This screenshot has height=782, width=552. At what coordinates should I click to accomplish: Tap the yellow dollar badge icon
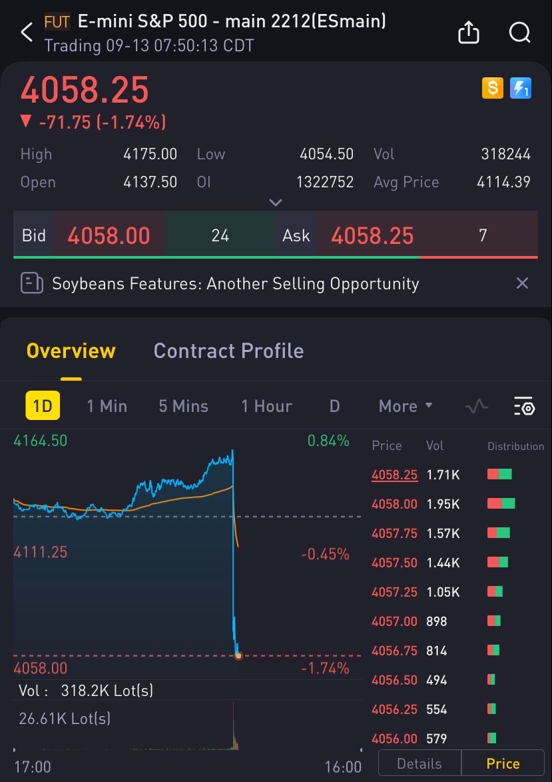pos(492,88)
